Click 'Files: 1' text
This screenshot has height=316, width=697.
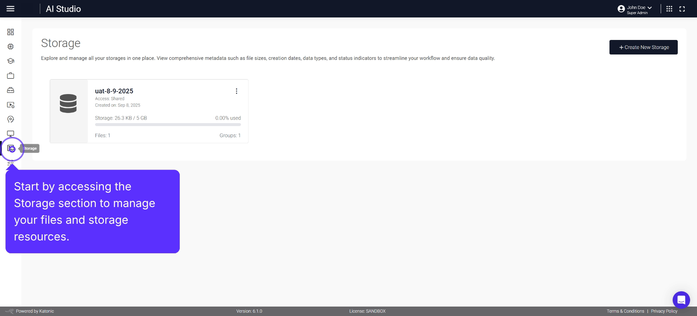click(103, 135)
